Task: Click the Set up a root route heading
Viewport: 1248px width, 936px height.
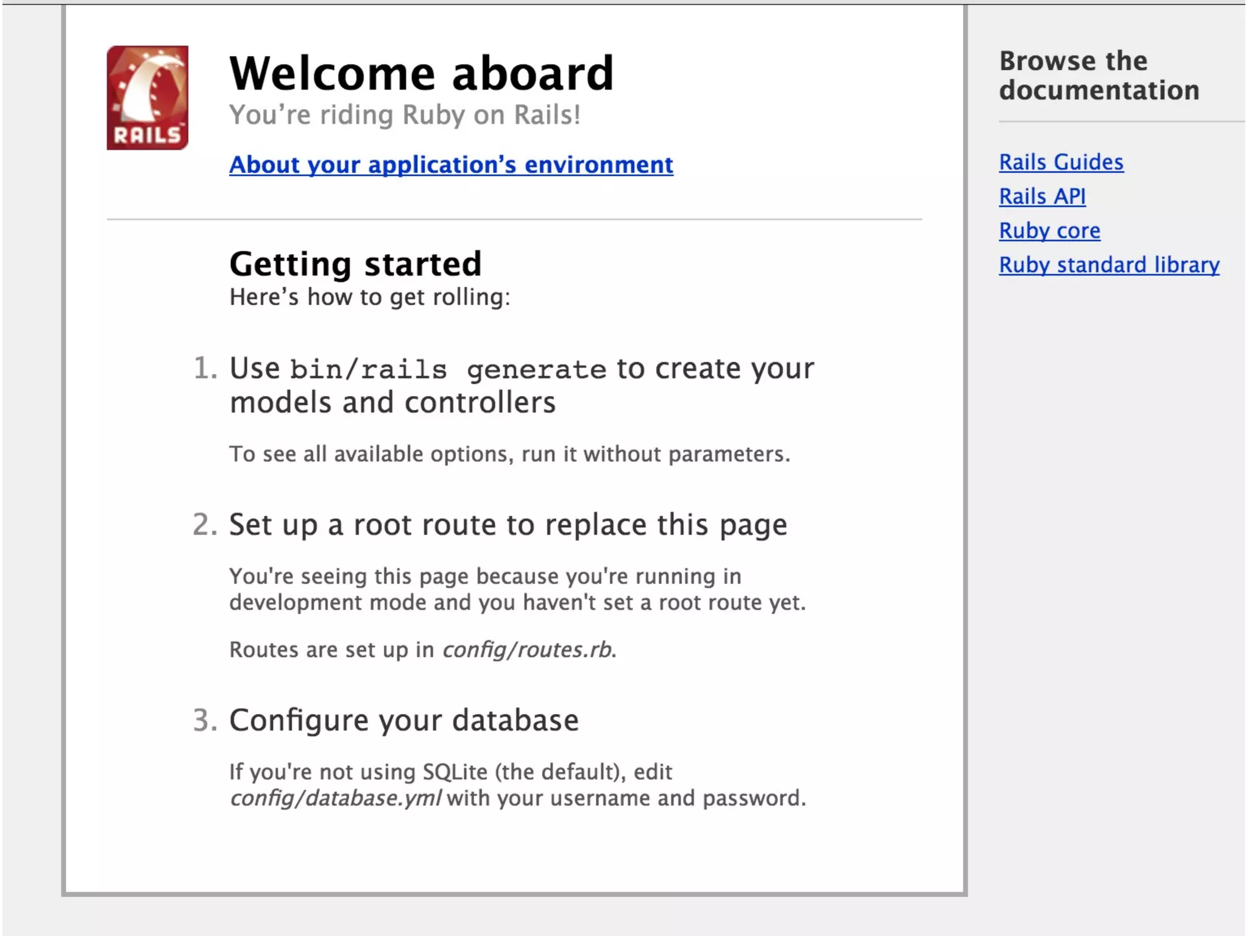Action: tap(508, 525)
